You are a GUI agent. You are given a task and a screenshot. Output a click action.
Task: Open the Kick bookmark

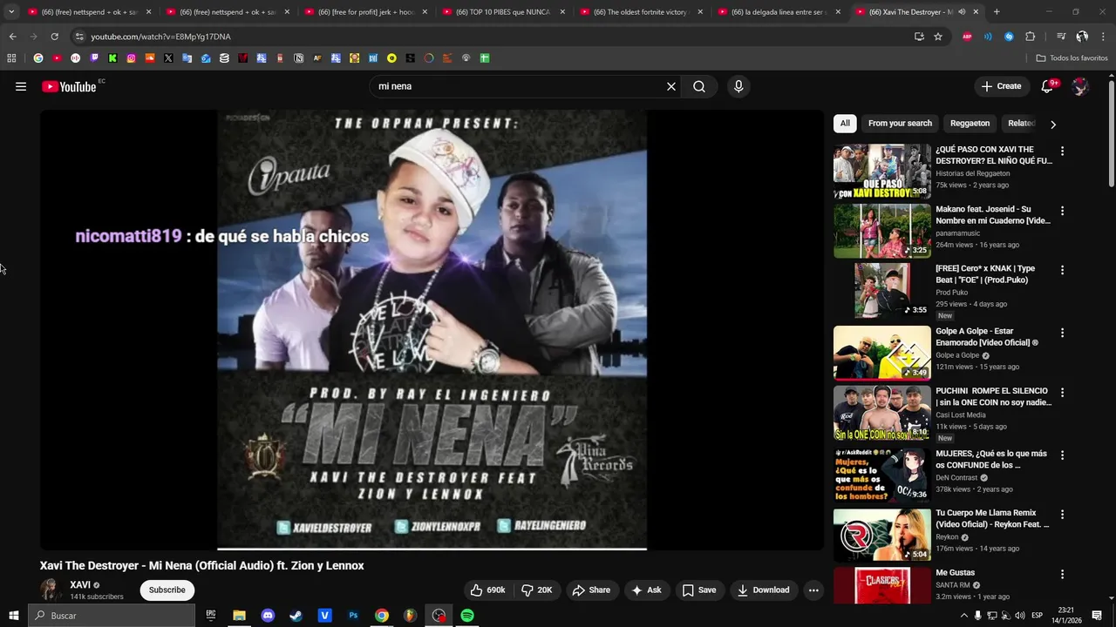[x=112, y=58]
